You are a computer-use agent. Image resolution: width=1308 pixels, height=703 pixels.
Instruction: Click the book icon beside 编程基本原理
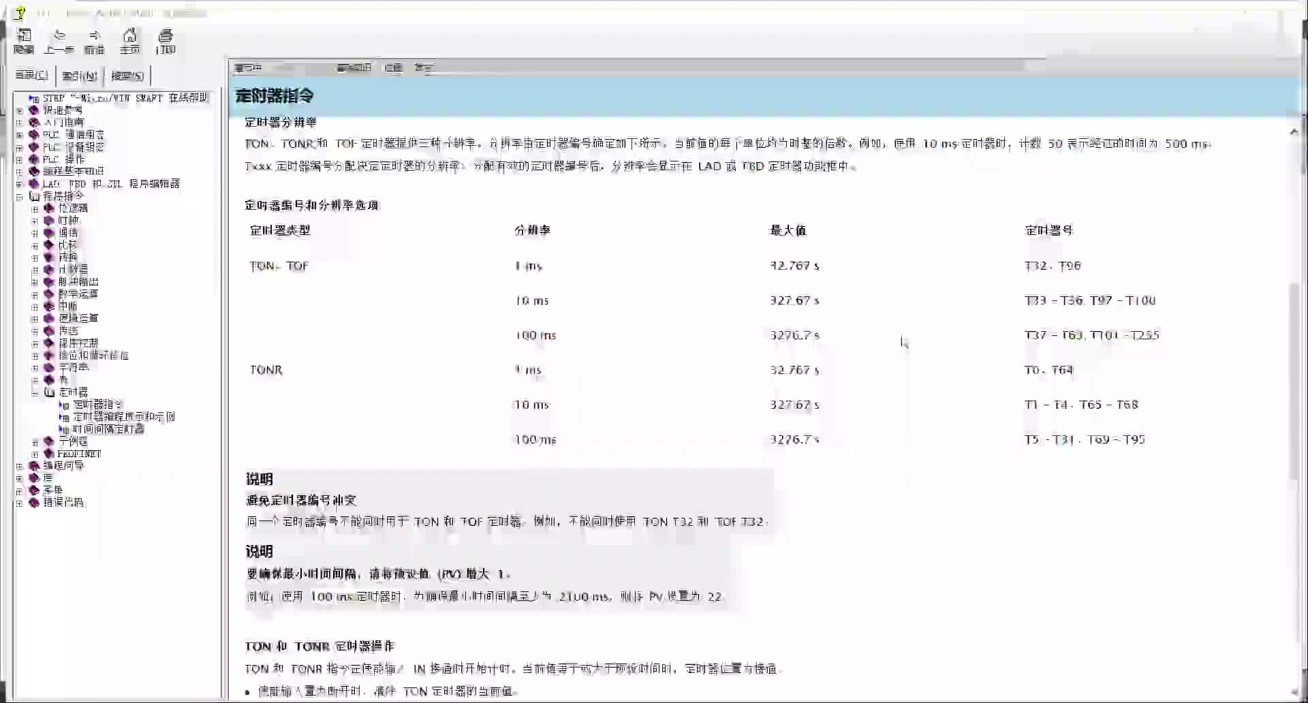[34, 172]
